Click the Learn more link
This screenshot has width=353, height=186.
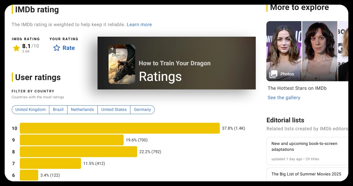(139, 25)
